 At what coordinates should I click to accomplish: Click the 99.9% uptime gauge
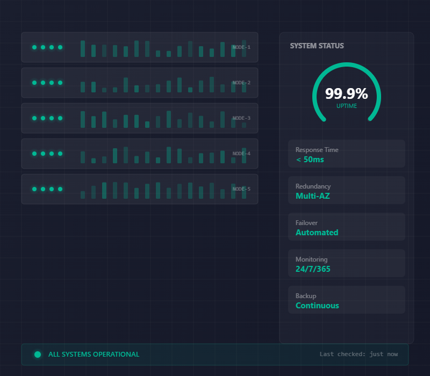coord(347,93)
